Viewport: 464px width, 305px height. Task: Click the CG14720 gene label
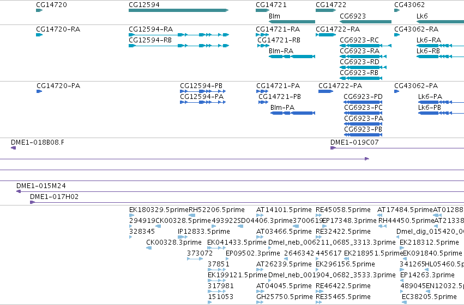point(51,5)
